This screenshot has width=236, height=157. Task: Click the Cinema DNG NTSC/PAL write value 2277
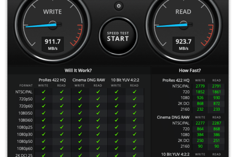200,123
